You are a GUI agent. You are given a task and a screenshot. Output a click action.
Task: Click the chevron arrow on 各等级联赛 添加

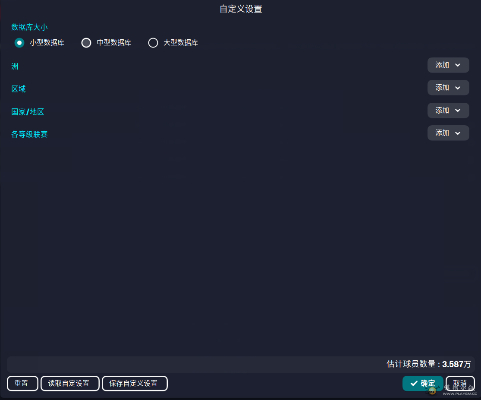pos(458,133)
